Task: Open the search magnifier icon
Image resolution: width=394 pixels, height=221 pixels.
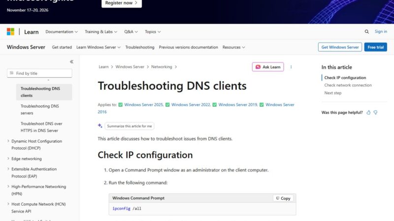Action: point(366,31)
